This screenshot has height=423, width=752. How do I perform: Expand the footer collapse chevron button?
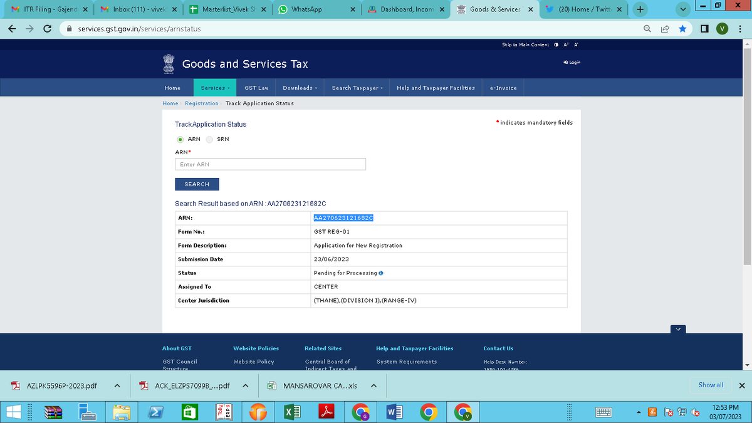click(x=677, y=329)
